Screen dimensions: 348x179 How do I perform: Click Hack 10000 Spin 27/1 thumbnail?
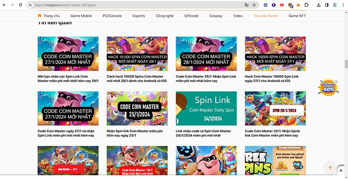pos(275,54)
